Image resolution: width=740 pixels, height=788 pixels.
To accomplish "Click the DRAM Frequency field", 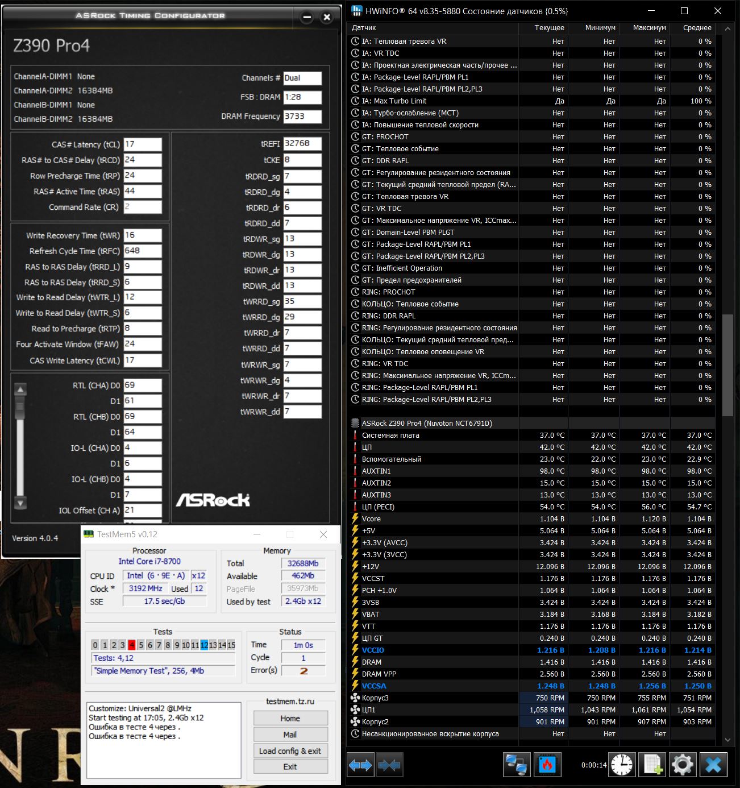I will click(x=302, y=117).
